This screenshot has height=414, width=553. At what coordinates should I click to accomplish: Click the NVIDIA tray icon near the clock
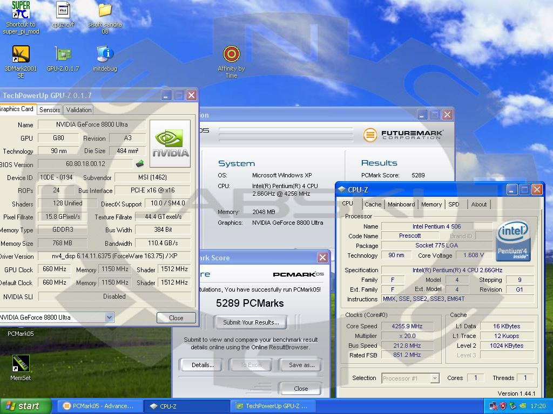pos(522,406)
